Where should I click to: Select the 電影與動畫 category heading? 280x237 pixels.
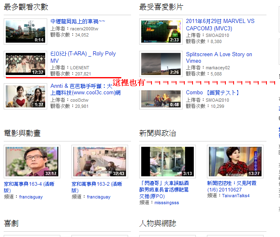tap(22, 133)
